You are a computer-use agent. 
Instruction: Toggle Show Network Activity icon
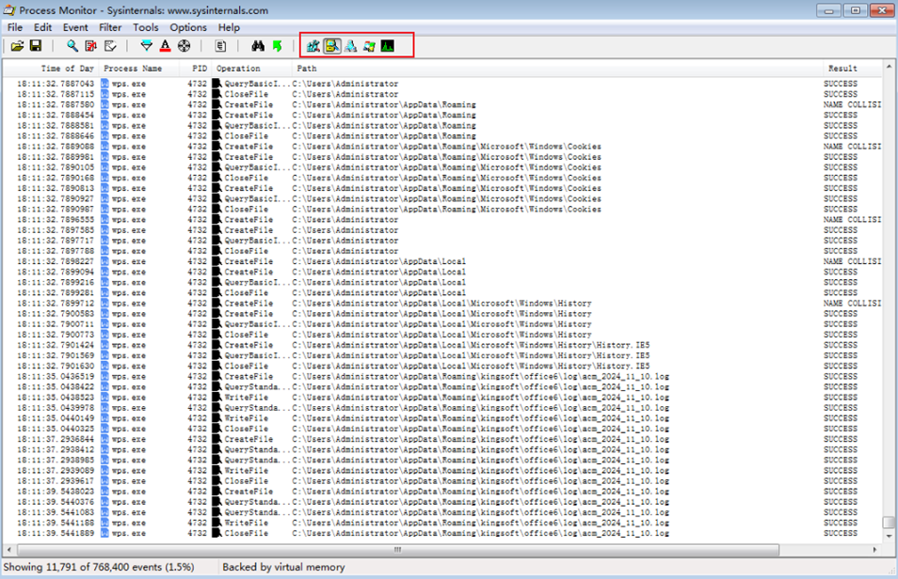click(350, 46)
